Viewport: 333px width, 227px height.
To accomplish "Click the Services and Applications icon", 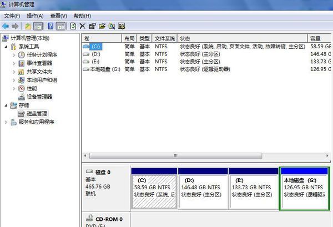I will pos(13,122).
